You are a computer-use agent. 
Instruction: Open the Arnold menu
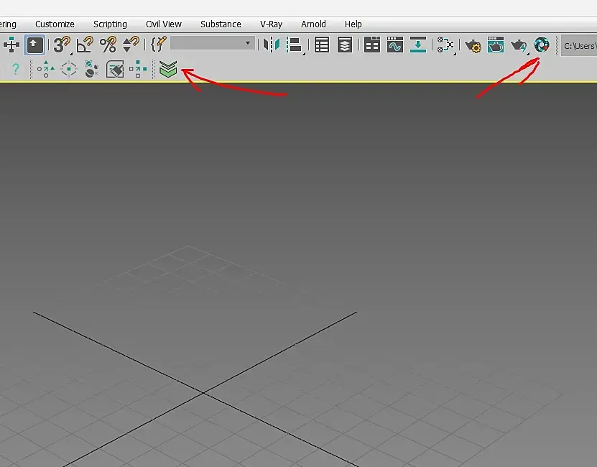click(313, 24)
